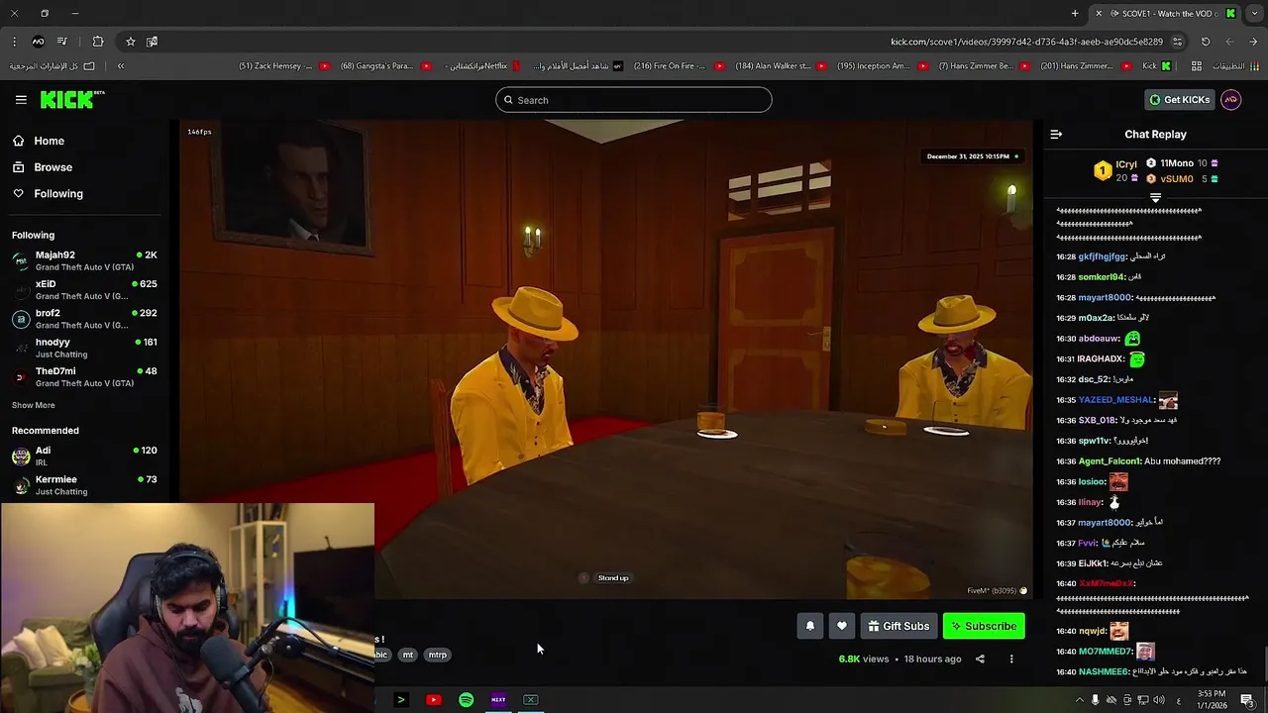This screenshot has height=713, width=1268.
Task: Open the Browse page
Action: pos(53,167)
